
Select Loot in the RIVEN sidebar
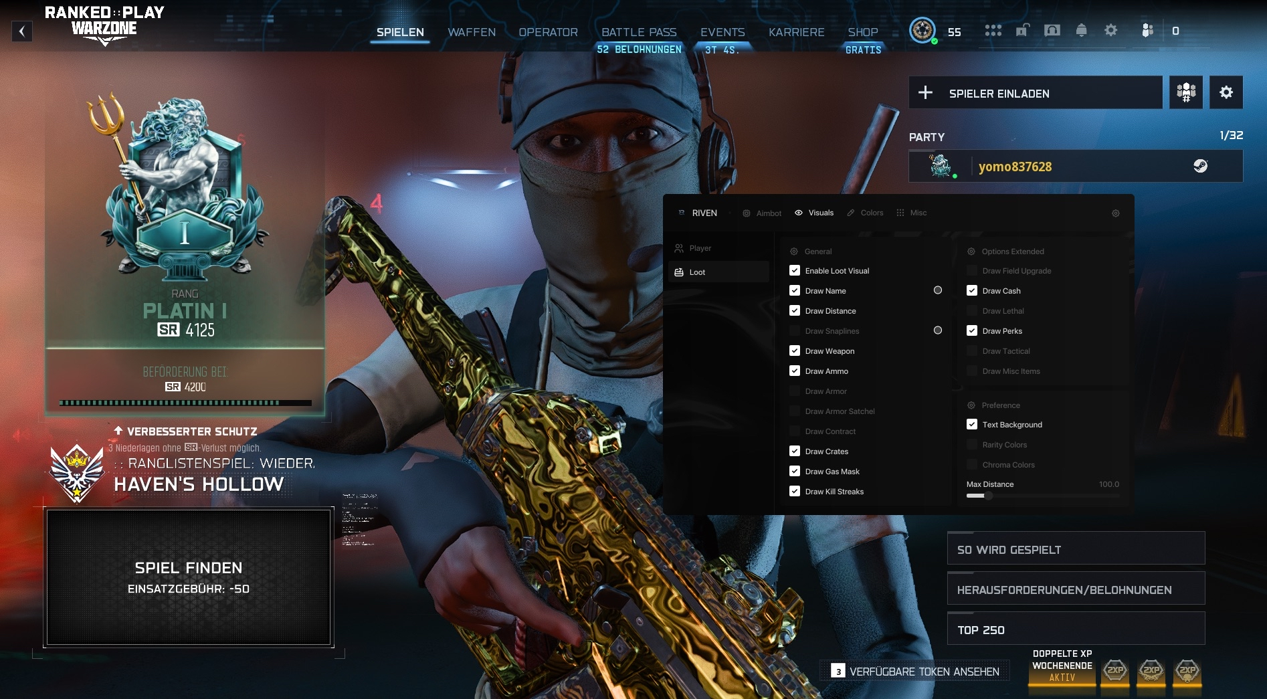718,272
